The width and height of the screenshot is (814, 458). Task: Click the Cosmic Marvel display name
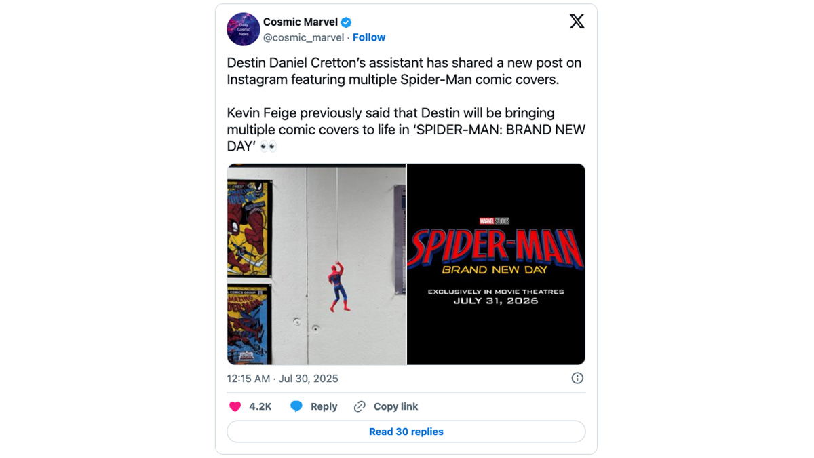pyautogui.click(x=301, y=22)
